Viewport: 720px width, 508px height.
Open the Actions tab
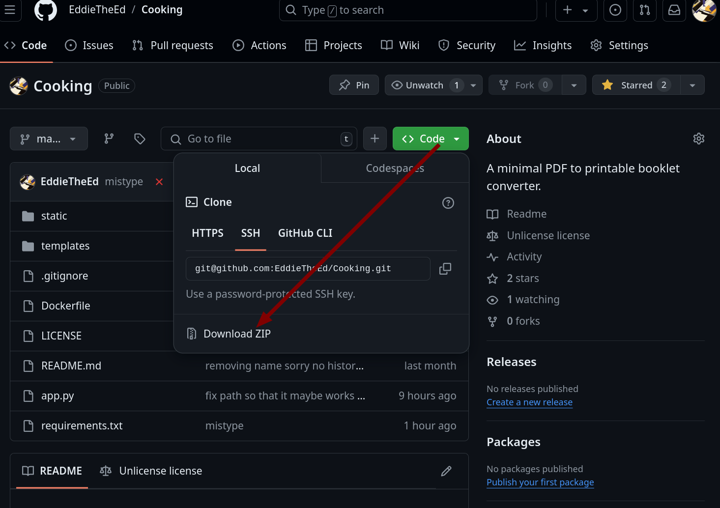tap(259, 45)
